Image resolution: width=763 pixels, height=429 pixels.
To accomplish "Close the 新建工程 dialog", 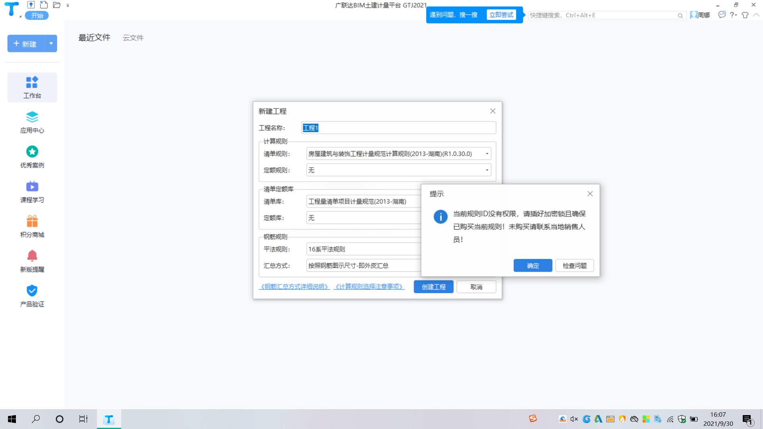I will 493,111.
